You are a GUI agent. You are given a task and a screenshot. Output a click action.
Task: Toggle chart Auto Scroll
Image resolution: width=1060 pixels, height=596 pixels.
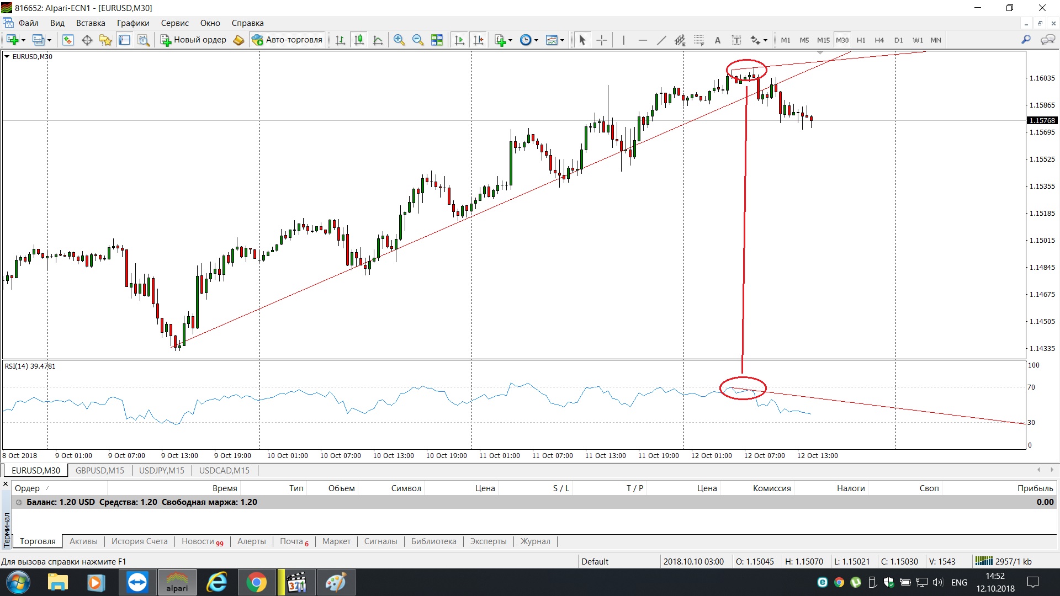point(459,40)
